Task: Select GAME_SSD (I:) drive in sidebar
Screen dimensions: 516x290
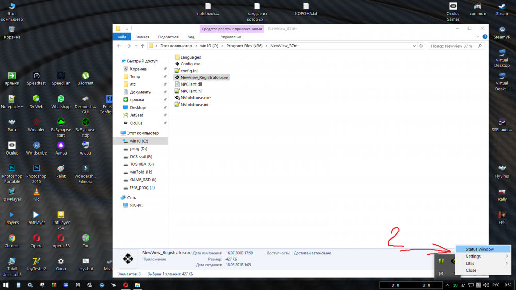Action: pos(143,180)
